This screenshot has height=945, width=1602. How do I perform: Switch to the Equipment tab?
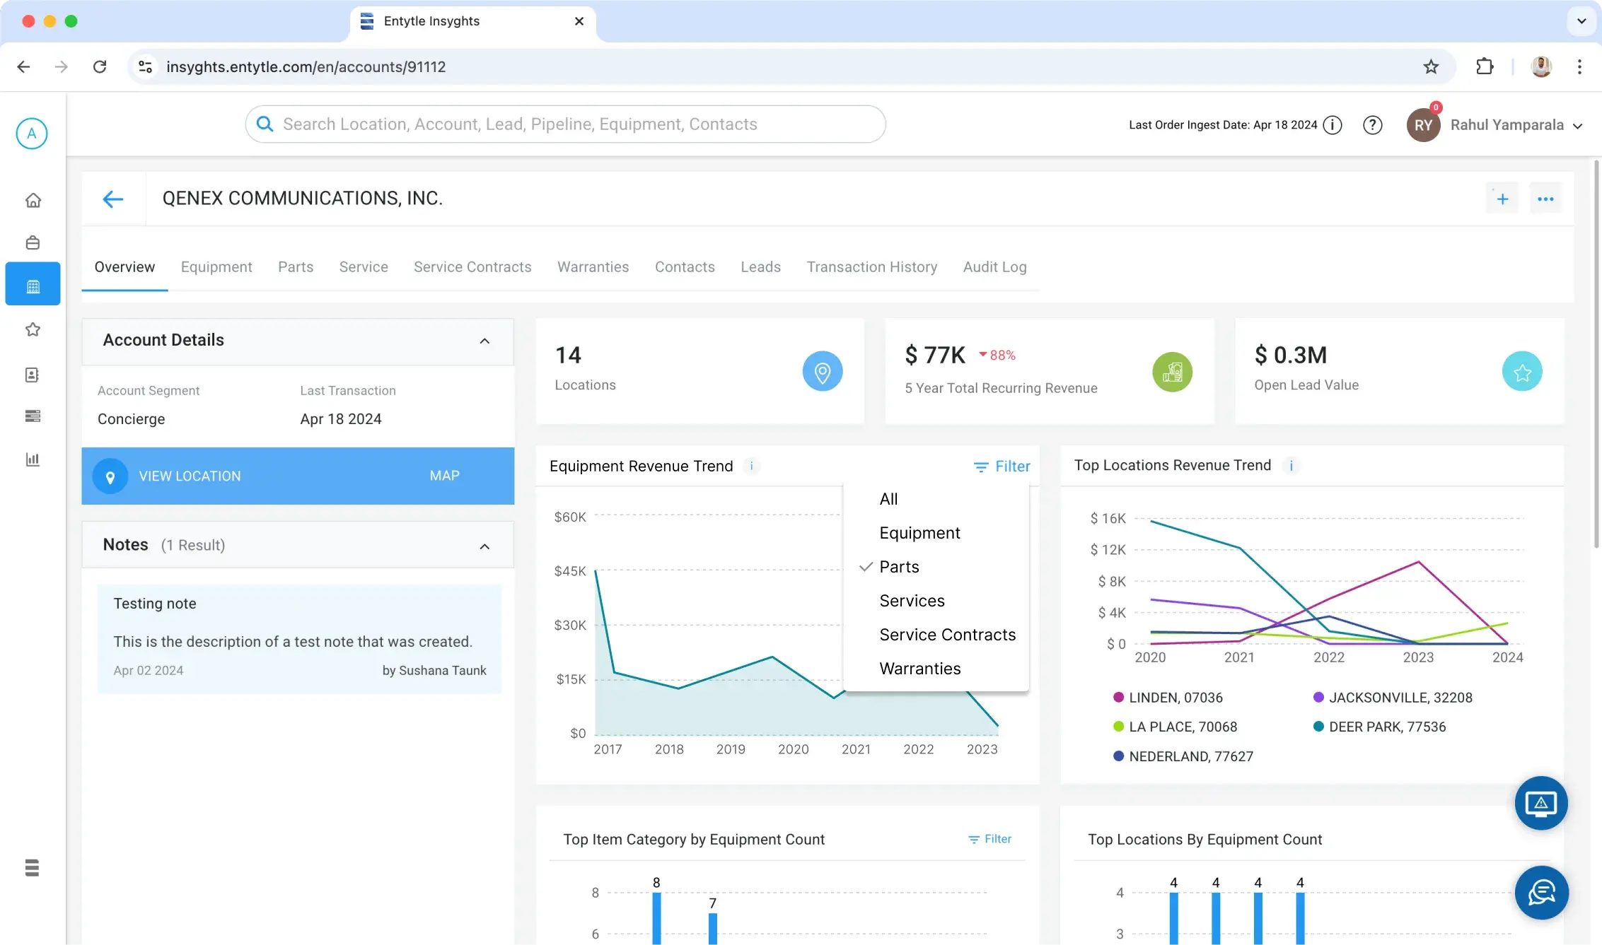click(216, 267)
